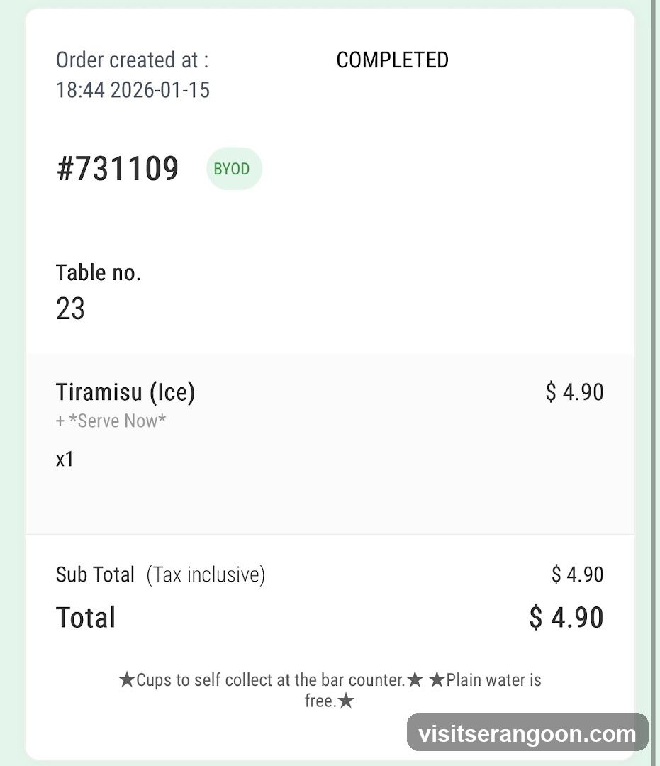
Task: Click the Order created at label
Action: tap(133, 60)
